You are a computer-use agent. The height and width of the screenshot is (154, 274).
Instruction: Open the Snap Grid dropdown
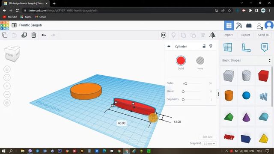pyautogui.click(x=209, y=144)
